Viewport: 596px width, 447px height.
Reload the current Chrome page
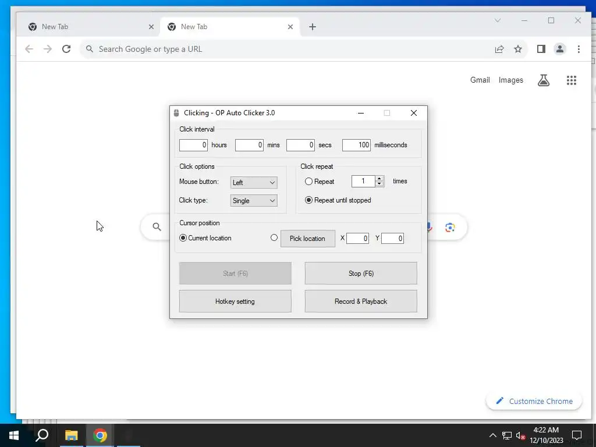(66, 49)
